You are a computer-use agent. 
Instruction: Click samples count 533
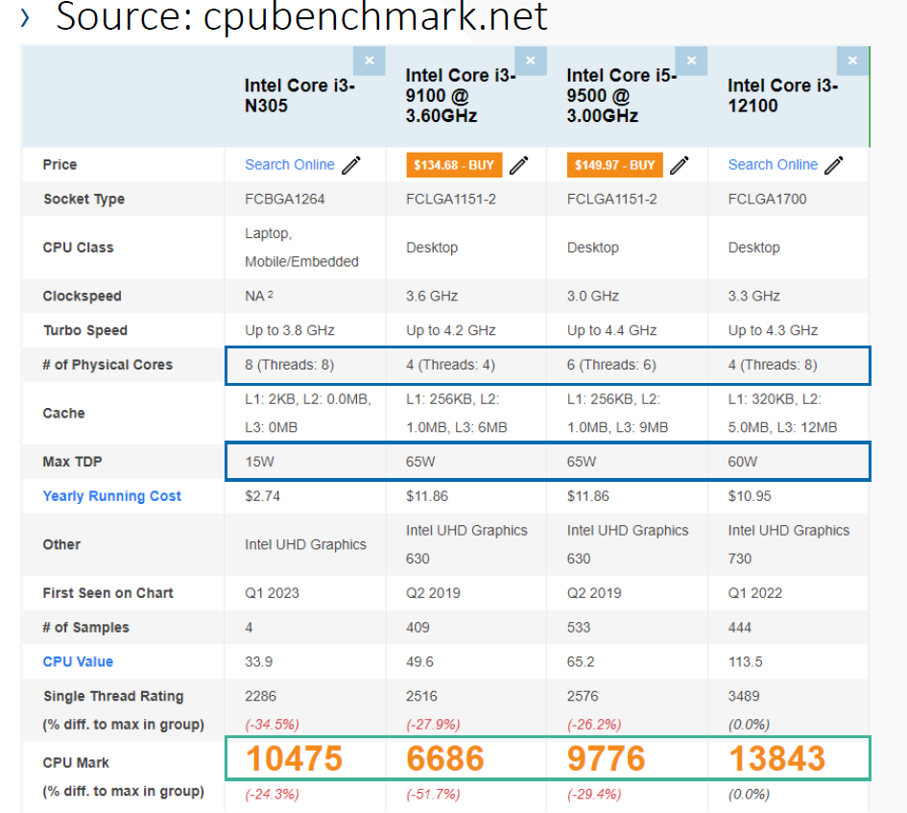pyautogui.click(x=579, y=628)
